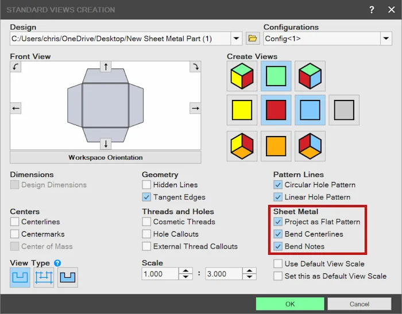Select top-right isometric view (green, red, blue cube)
This screenshot has height=314, width=402.
310,76
